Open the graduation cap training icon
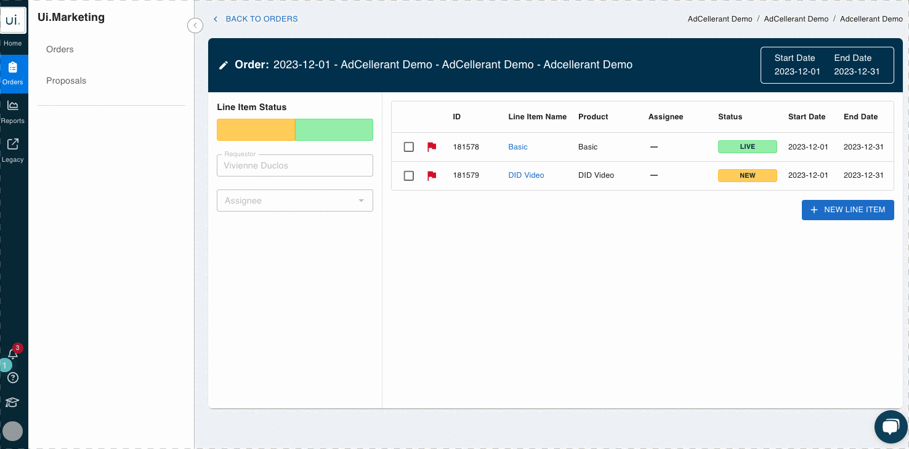 12,402
